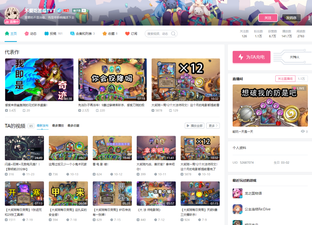The image size is (312, 225).
Task: Click the 龙之国物语 game name
Action: click(x=253, y=193)
